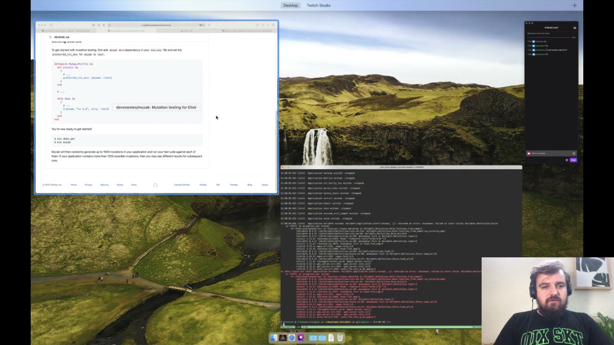This screenshot has width=614, height=345.
Task: Add a new desktop space with plus button
Action: (x=574, y=5)
